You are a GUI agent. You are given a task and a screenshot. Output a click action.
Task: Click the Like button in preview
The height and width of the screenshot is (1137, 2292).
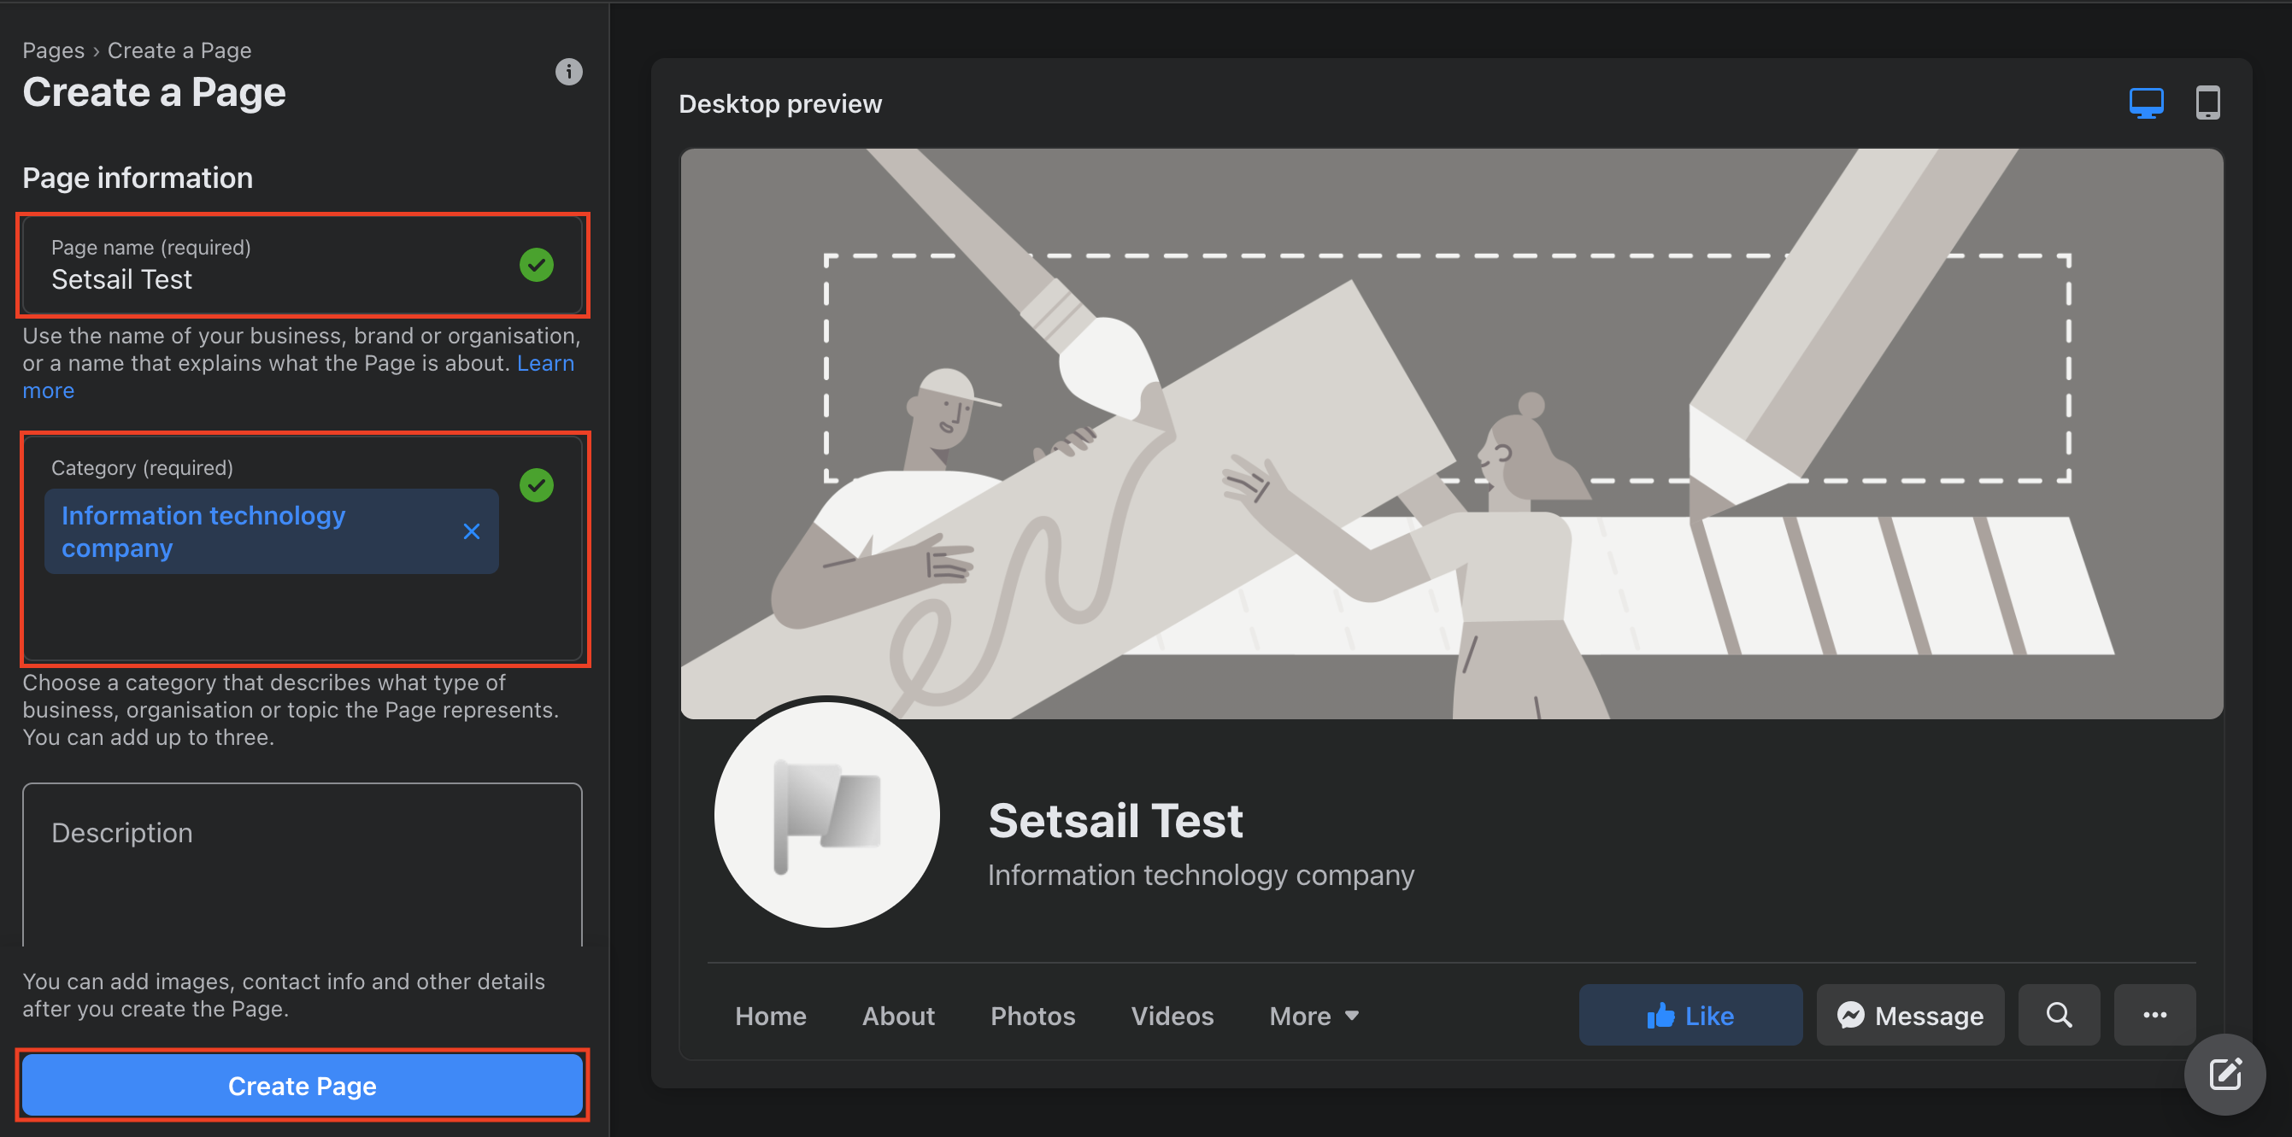(x=1690, y=1015)
